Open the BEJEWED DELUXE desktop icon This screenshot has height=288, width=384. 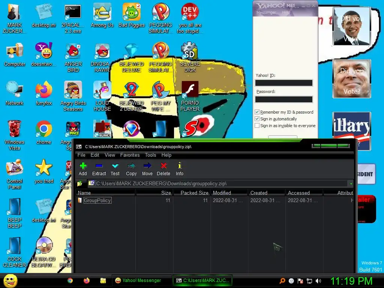click(x=132, y=57)
